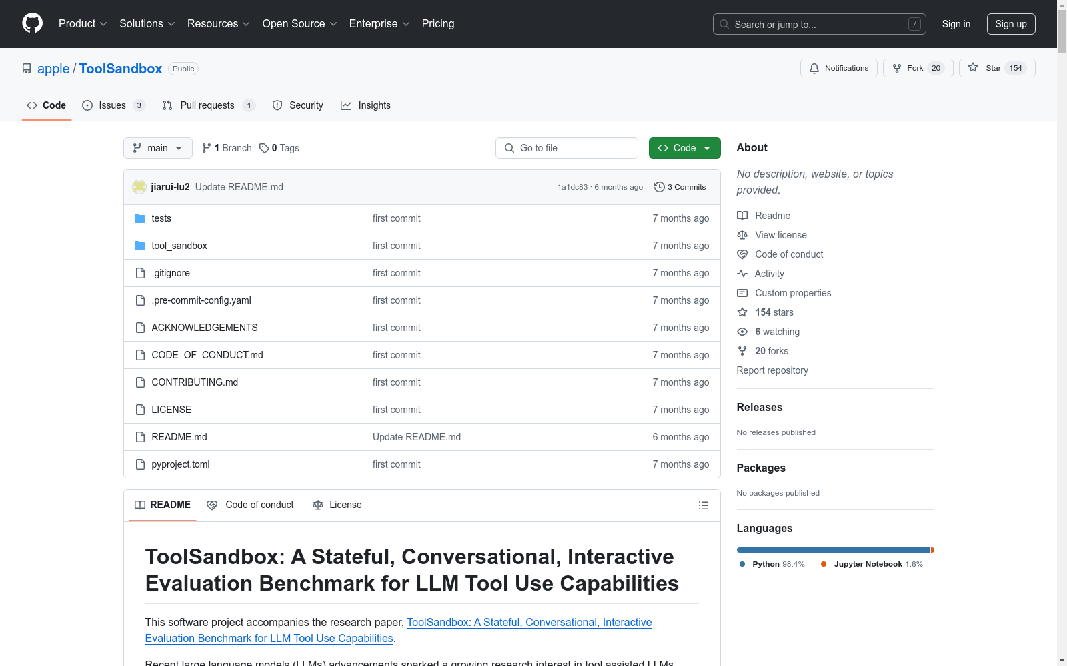
Task: Click the star icon beside 154 stars
Action: click(x=742, y=312)
